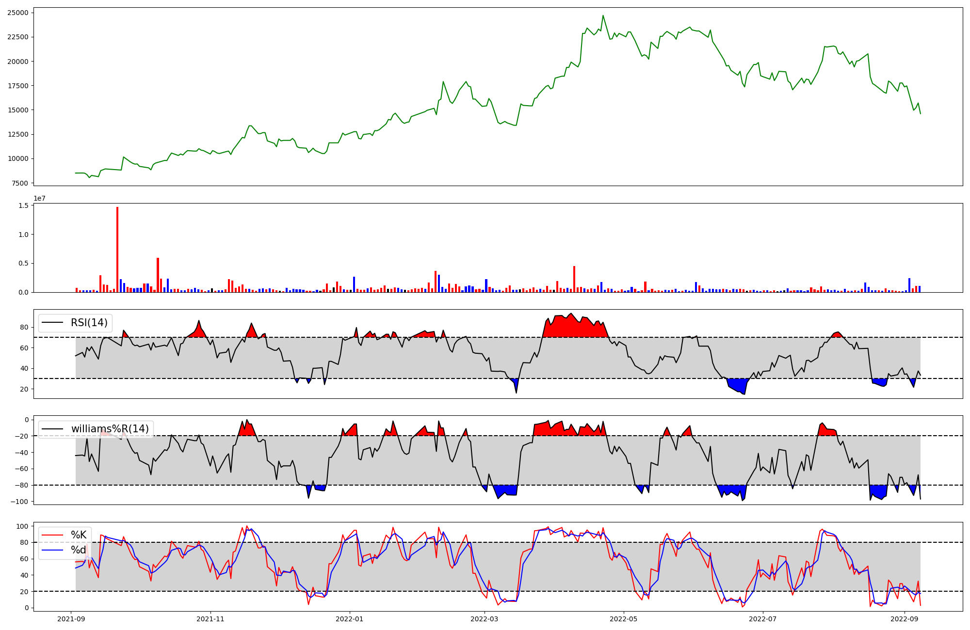Click the blue %d legend line
The width and height of the screenshot is (970, 630).
[x=52, y=550]
